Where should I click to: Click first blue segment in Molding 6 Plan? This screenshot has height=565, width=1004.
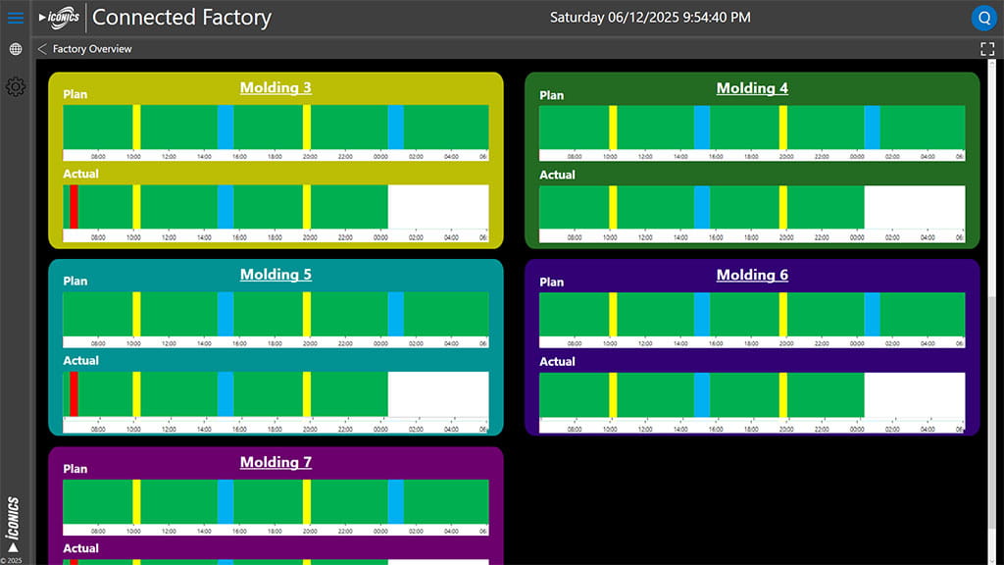(702, 314)
